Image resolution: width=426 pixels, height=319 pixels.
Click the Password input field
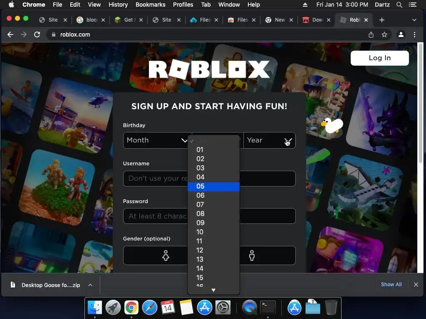[x=209, y=216]
